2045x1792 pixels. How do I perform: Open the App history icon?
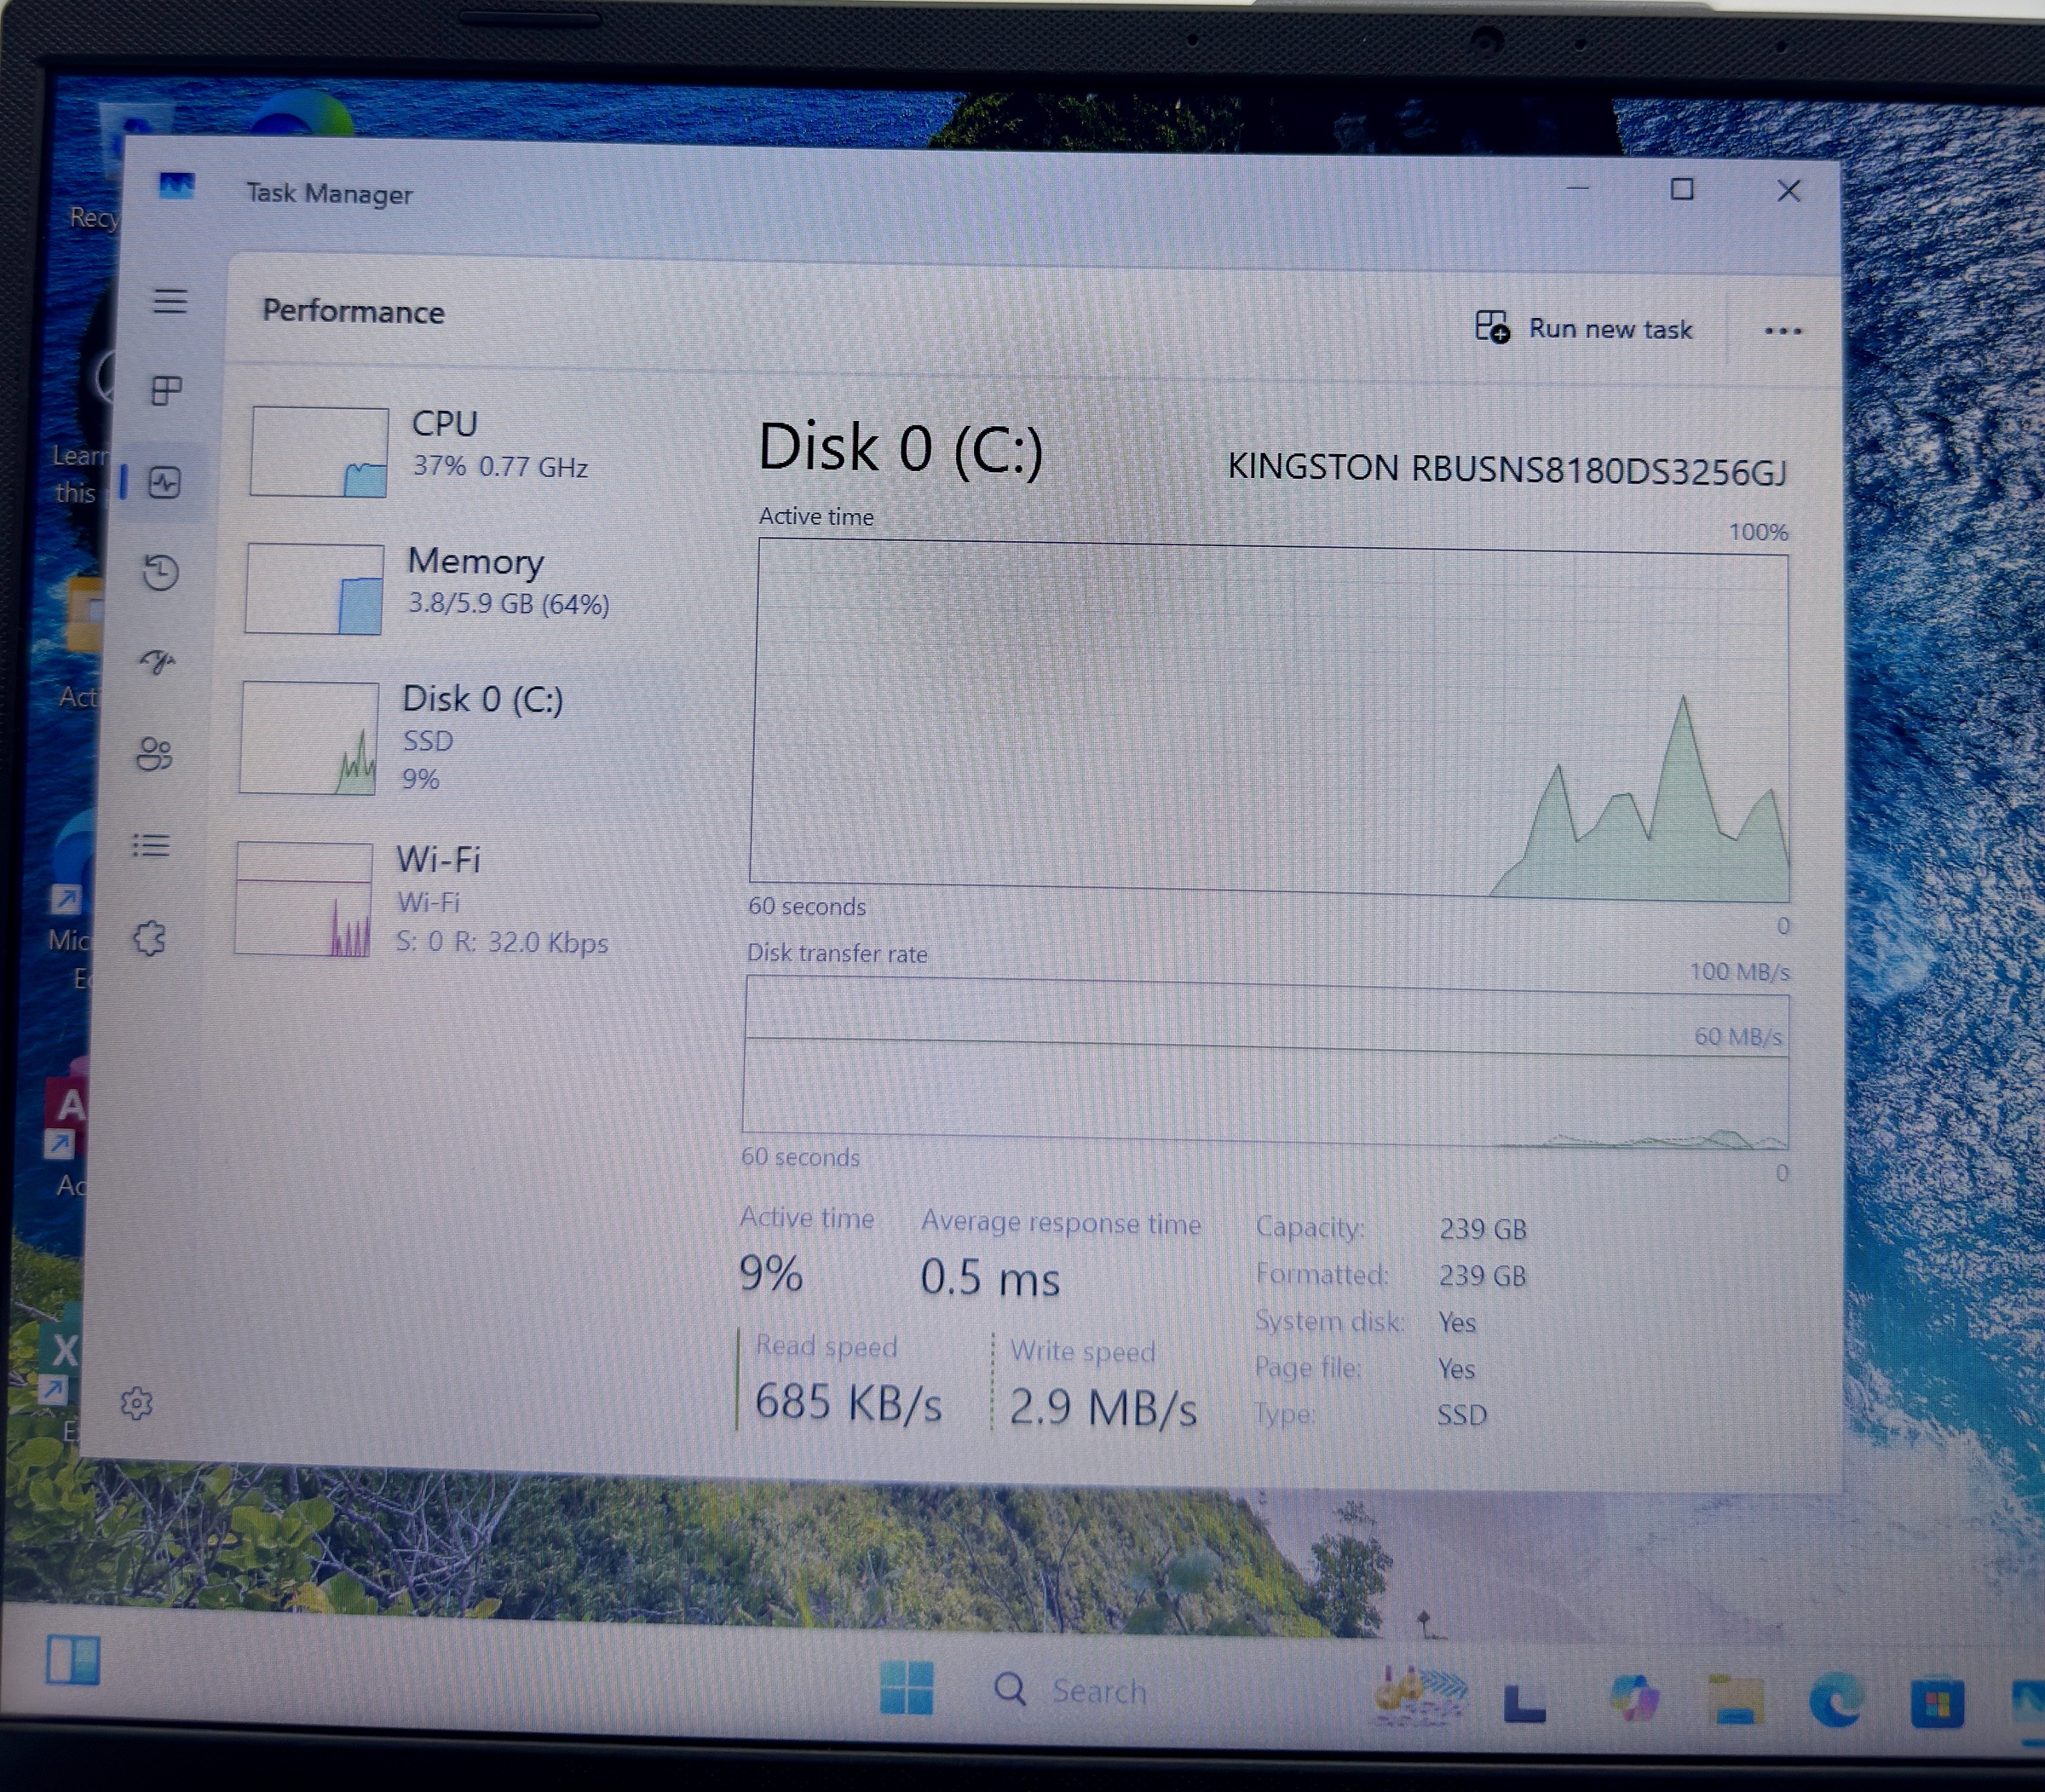(x=161, y=572)
